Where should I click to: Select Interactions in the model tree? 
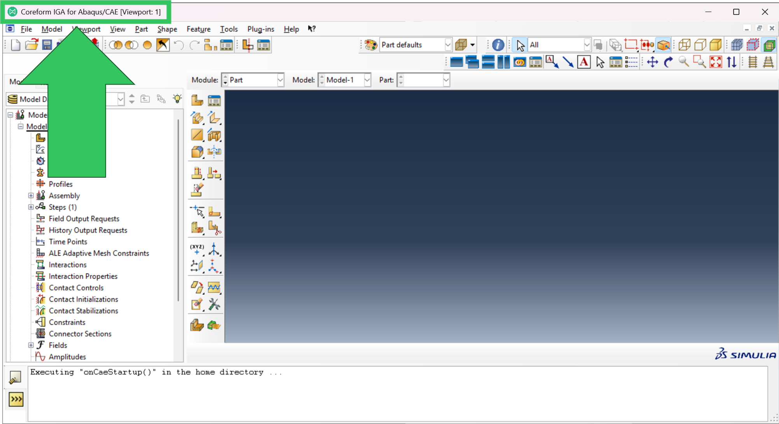(68, 265)
